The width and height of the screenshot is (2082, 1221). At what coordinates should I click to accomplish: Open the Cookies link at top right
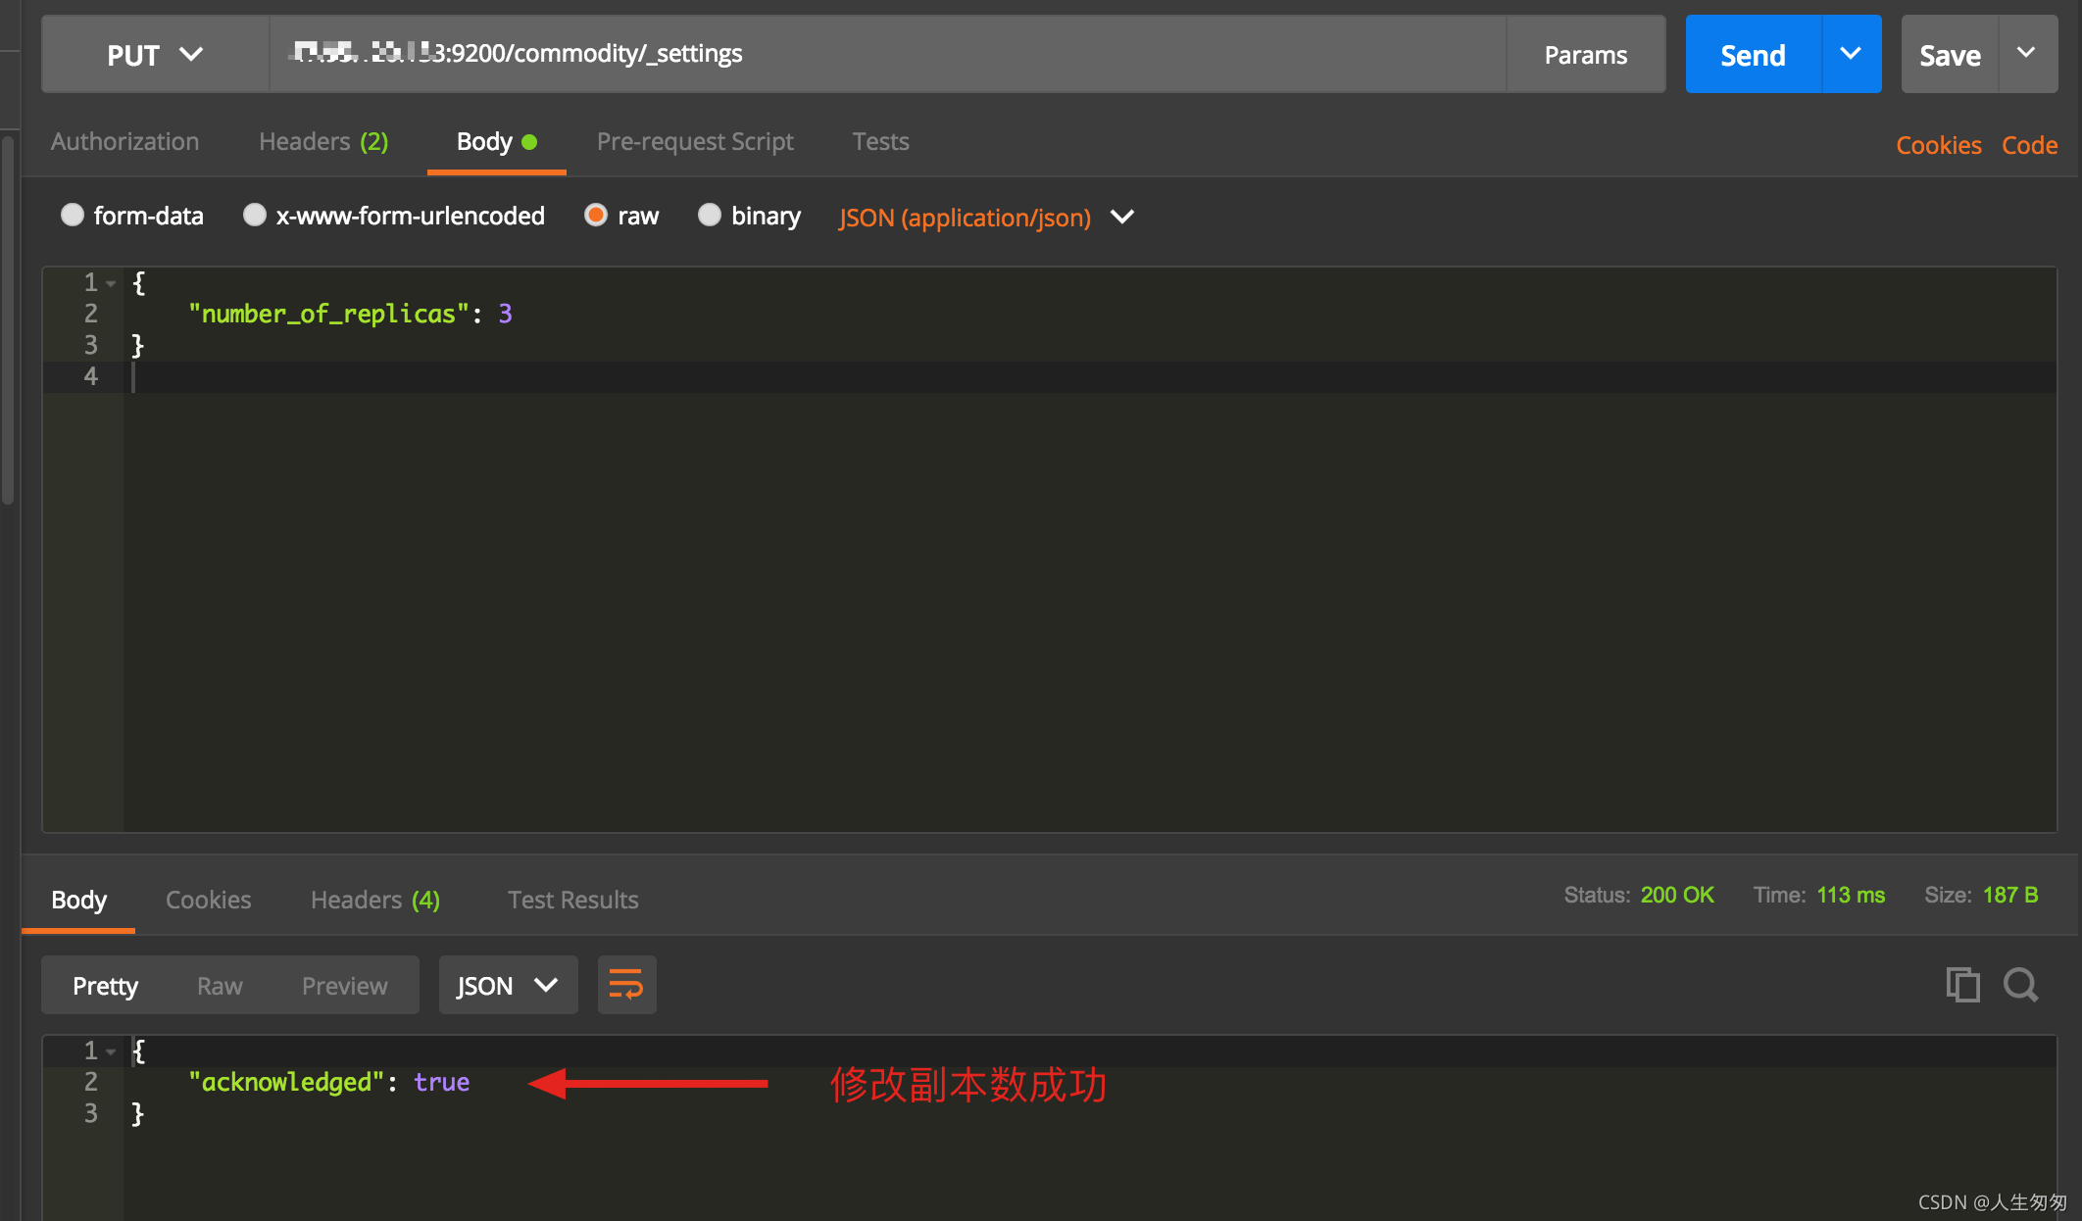tap(1938, 145)
